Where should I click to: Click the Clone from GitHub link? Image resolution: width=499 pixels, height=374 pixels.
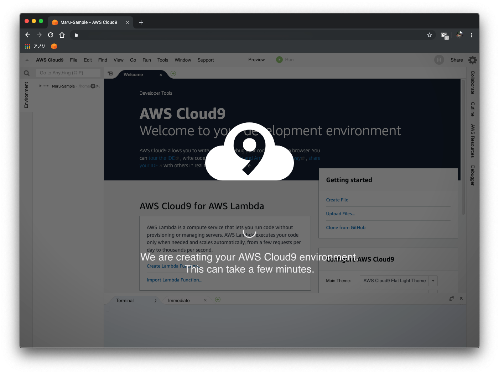[345, 228]
